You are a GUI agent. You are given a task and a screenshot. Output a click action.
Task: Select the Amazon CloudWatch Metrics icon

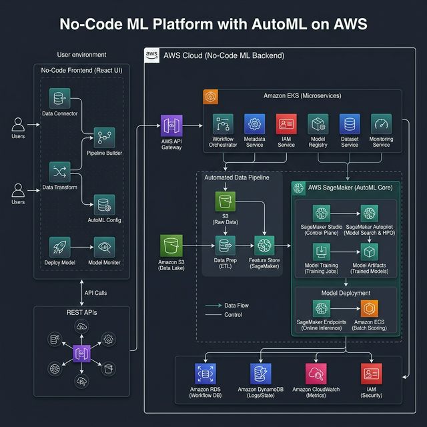(316, 374)
